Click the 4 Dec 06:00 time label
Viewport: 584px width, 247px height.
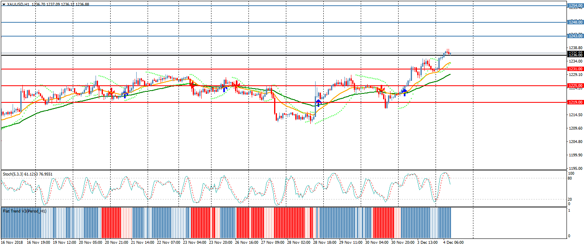[453, 243]
